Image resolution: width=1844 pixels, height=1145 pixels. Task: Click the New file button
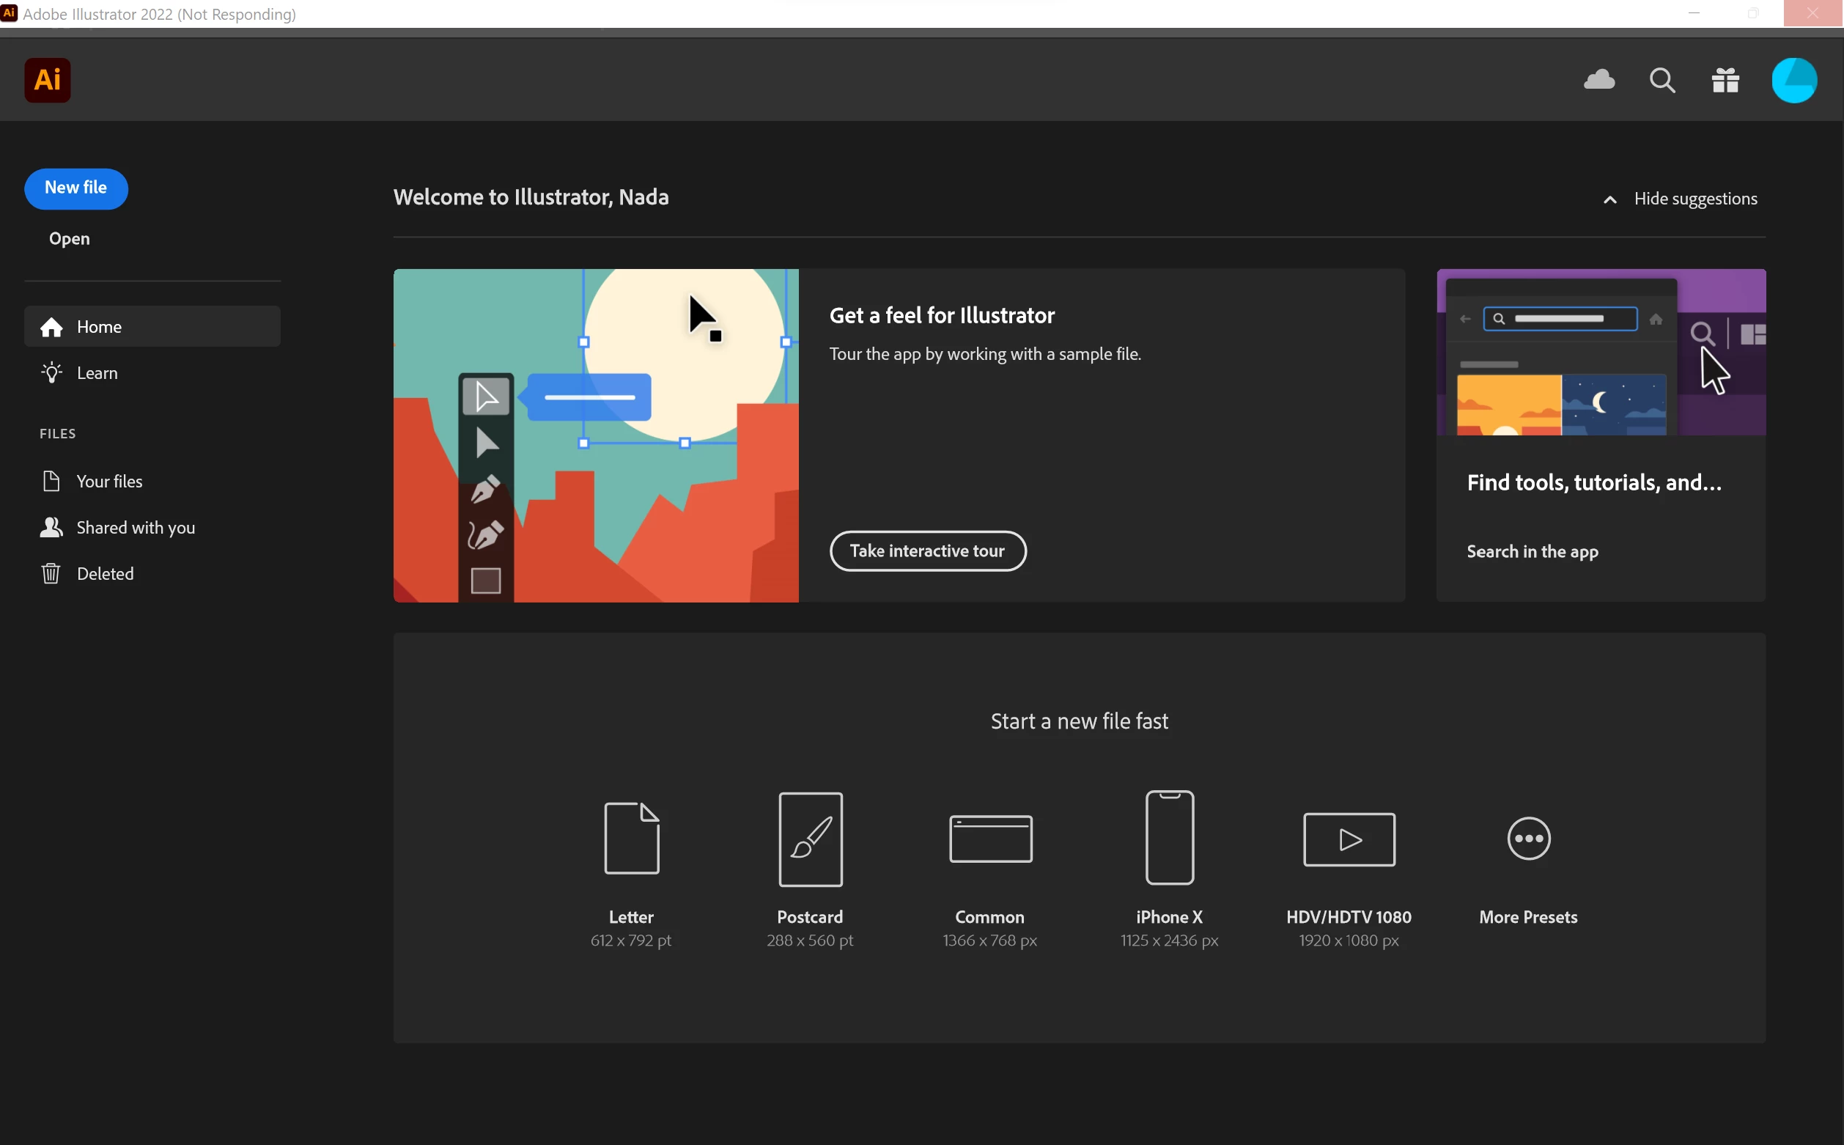coord(75,188)
